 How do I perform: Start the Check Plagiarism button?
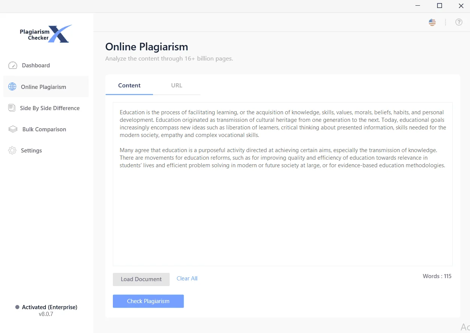click(148, 301)
